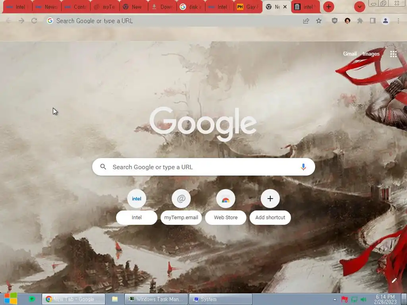Switch to the lowercase intel tab with museum icon
Viewport: 407px width, 305px height.
coord(305,7)
